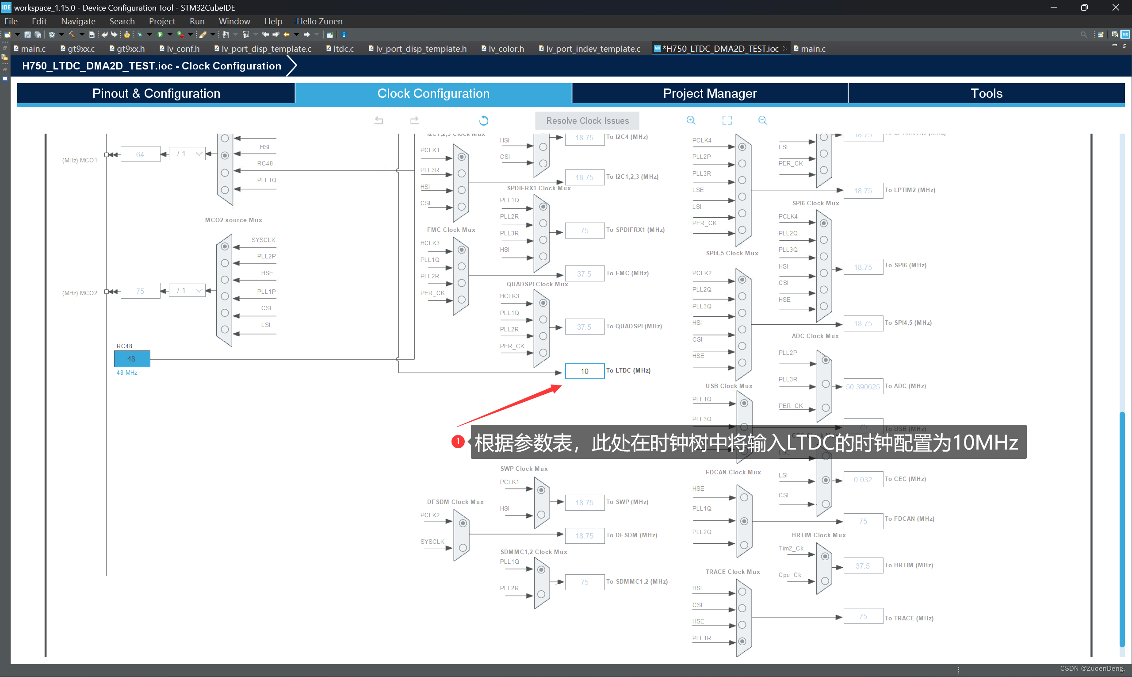Select the LTDC clock input field showing 10
Screen dimensions: 1132x677
584,370
